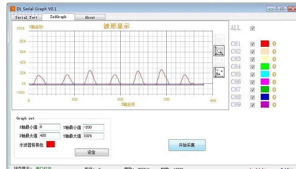Change the red oscilloscope background color swatch
Viewport: 296px width, 169px height.
coord(50,144)
